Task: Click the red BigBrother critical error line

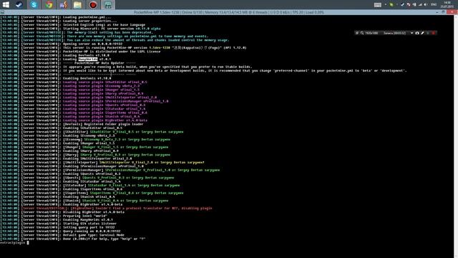Action: pos(117,209)
